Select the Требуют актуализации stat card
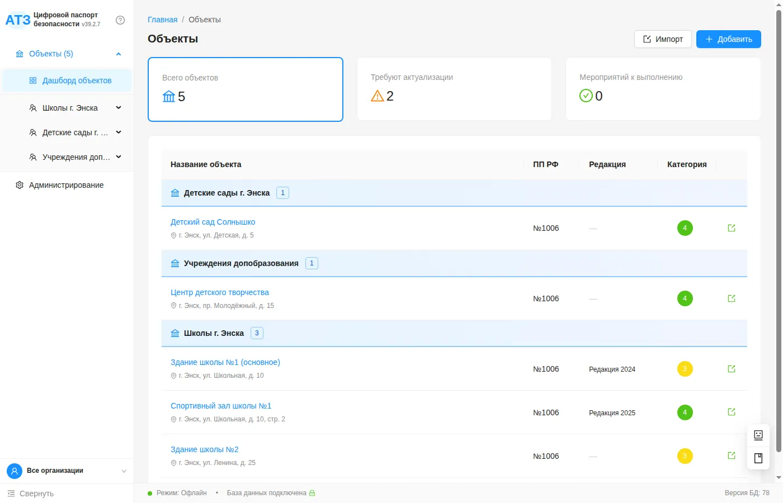783x503 pixels. (454, 89)
